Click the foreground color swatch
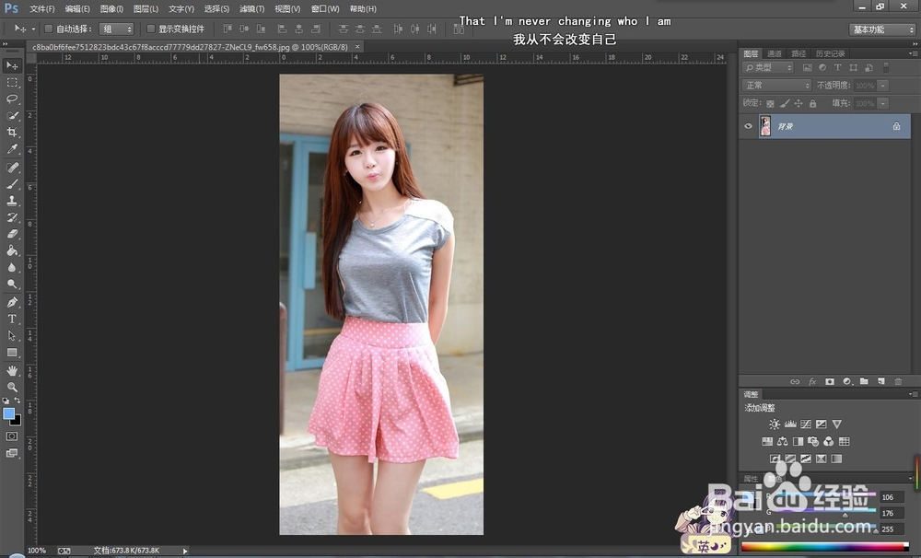The image size is (921, 558). pyautogui.click(x=8, y=413)
